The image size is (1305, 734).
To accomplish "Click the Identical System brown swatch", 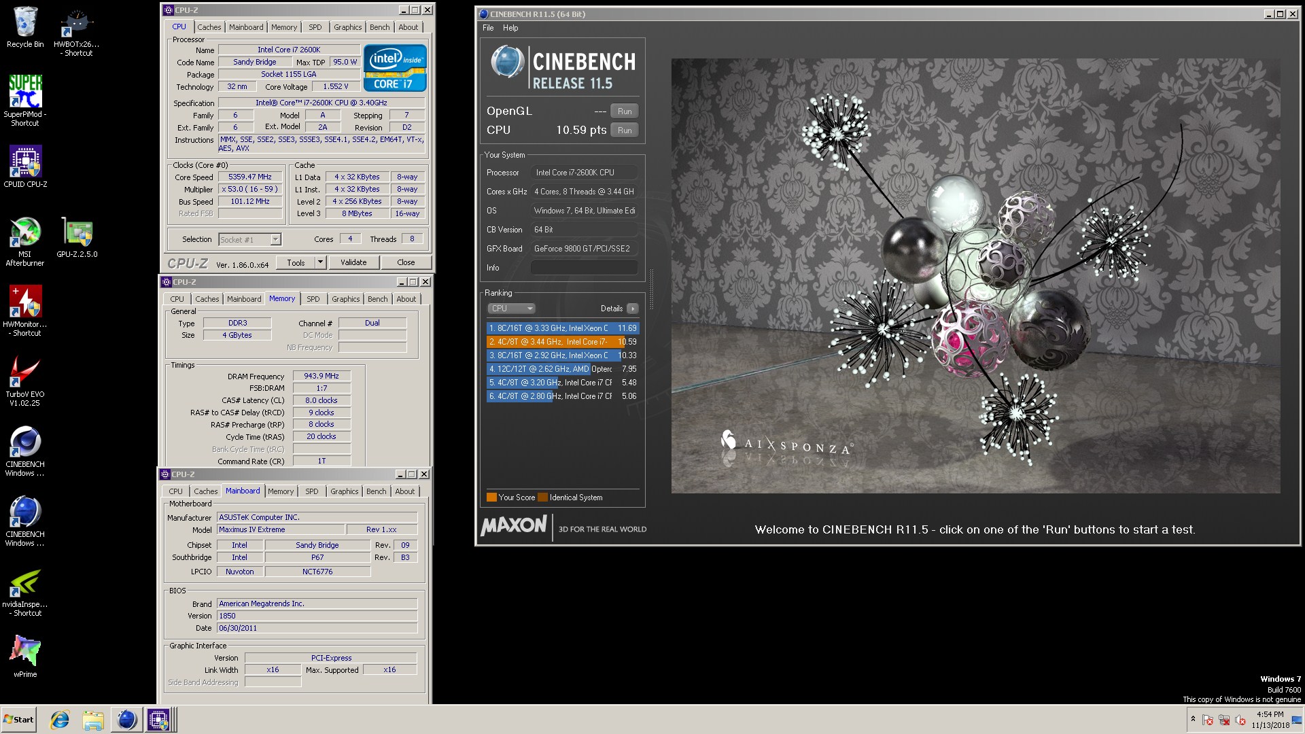I will 542,497.
